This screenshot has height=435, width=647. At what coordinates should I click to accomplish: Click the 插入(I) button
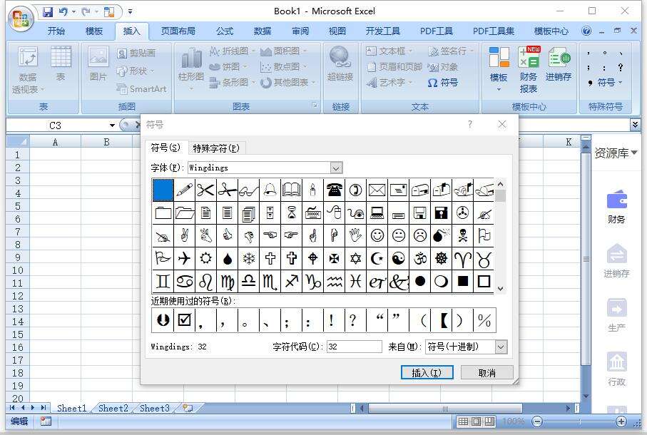tap(427, 373)
